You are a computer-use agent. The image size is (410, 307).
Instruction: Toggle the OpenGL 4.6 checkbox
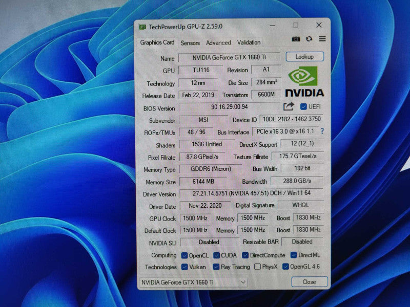tap(285, 267)
